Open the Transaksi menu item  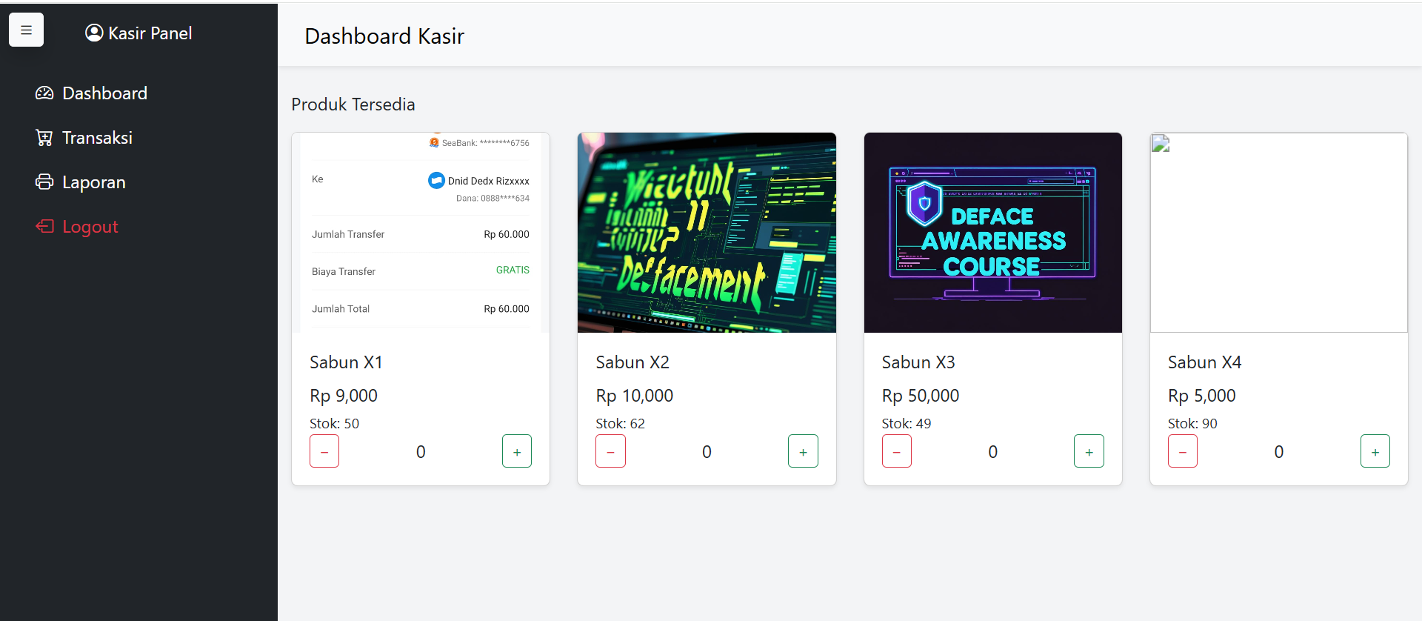97,138
